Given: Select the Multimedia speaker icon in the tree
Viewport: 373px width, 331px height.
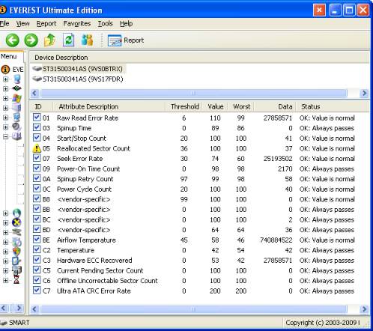Looking at the screenshot, I should pyautogui.click(x=16, y=127).
